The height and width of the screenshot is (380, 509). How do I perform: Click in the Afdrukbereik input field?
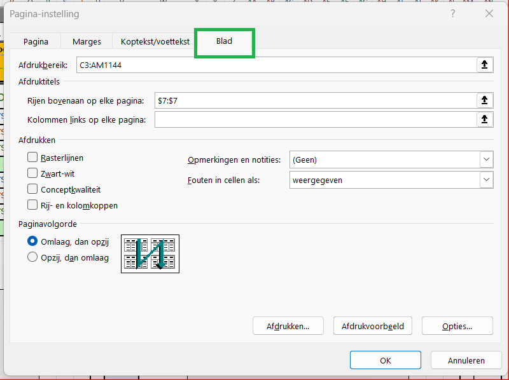click(277, 65)
